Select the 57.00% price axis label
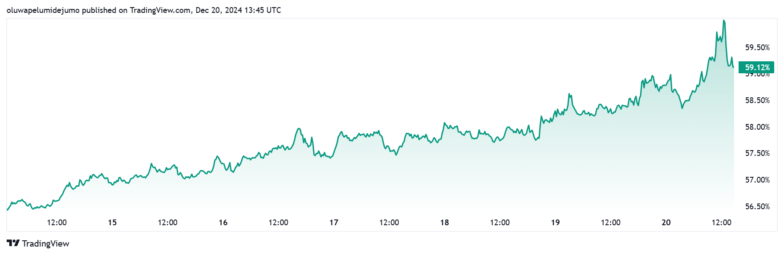Screen dimensions: 784x255 pos(757,180)
